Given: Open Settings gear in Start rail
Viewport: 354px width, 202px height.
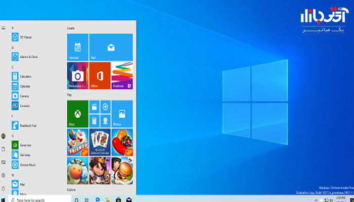Looking at the screenshot, I should coord(4,175).
